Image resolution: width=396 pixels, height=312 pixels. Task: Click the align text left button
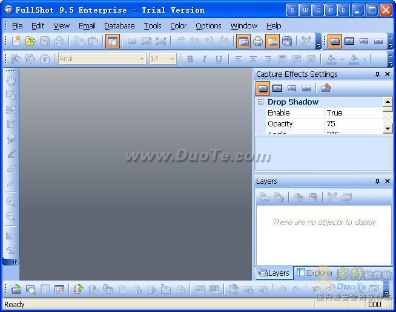point(238,59)
